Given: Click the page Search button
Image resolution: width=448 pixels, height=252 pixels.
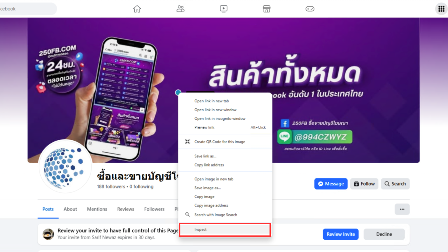Looking at the screenshot, I should pos(395,184).
